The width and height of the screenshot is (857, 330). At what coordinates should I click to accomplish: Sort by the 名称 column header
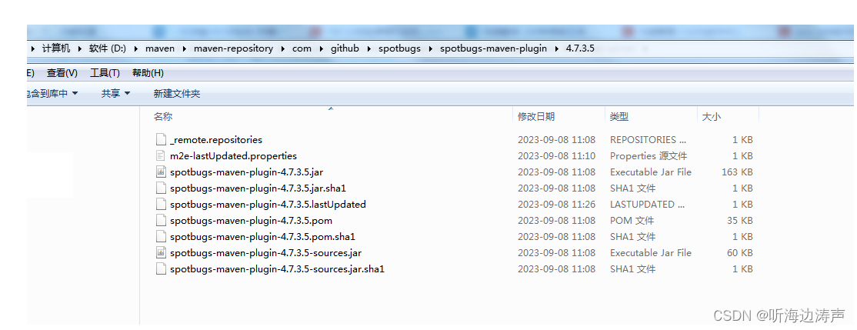[x=163, y=116]
